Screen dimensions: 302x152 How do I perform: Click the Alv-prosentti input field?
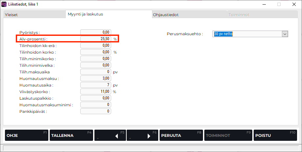point(96,39)
